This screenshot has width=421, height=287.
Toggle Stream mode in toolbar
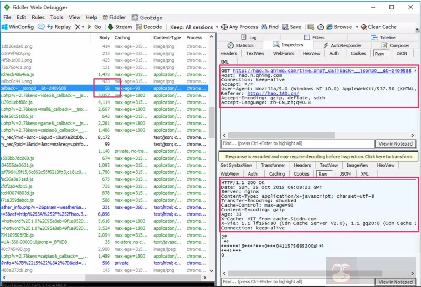[x=120, y=27]
